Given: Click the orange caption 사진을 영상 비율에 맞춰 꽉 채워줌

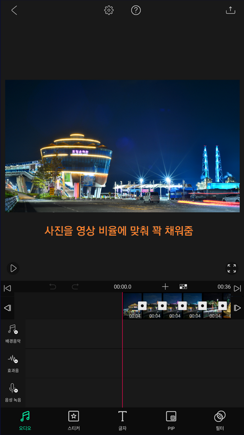Looking at the screenshot, I should pyautogui.click(x=119, y=231).
